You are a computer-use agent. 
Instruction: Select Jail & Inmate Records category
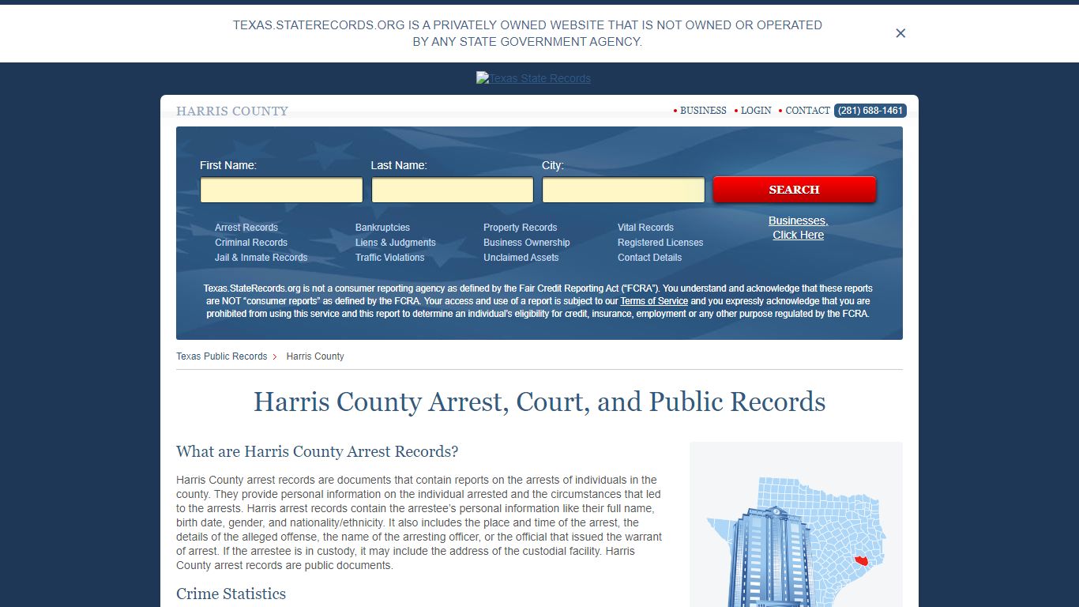[261, 258]
